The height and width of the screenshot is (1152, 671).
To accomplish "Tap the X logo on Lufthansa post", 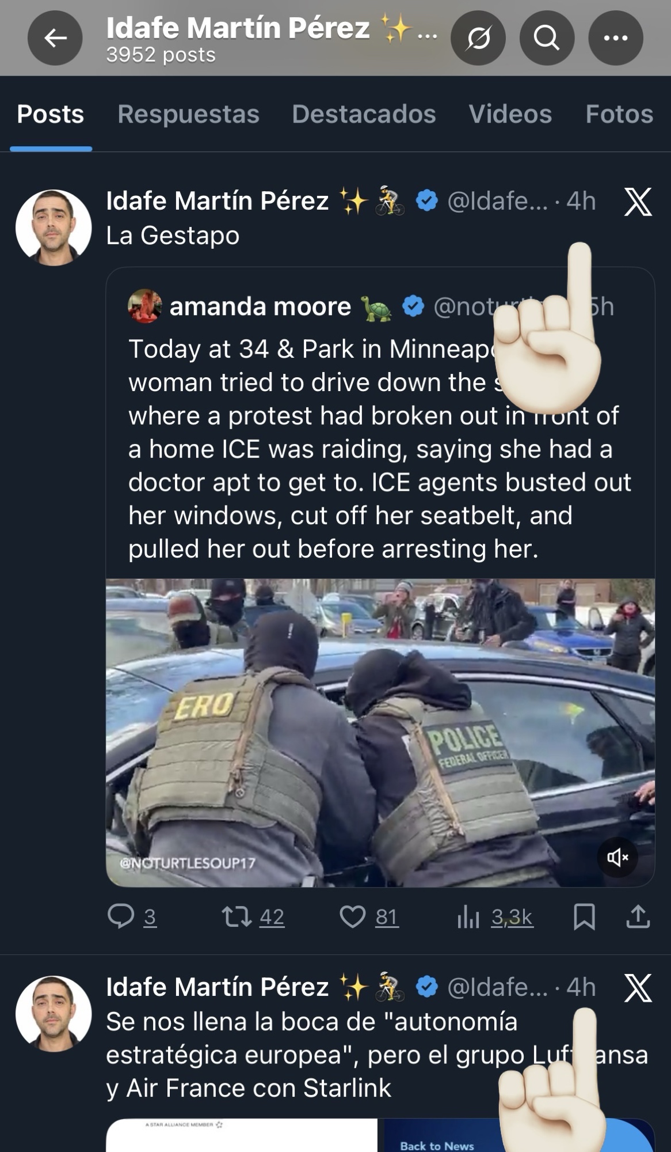I will pos(638,988).
